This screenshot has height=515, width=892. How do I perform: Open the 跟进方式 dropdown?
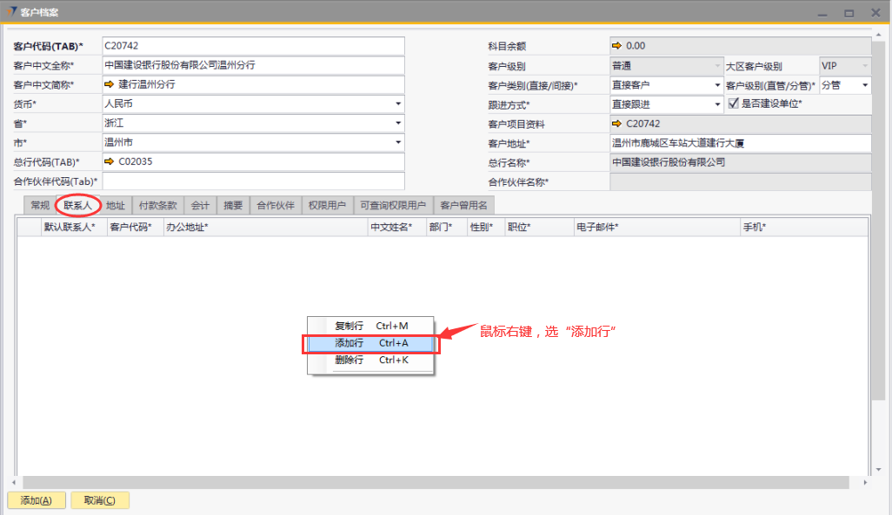[x=717, y=104]
